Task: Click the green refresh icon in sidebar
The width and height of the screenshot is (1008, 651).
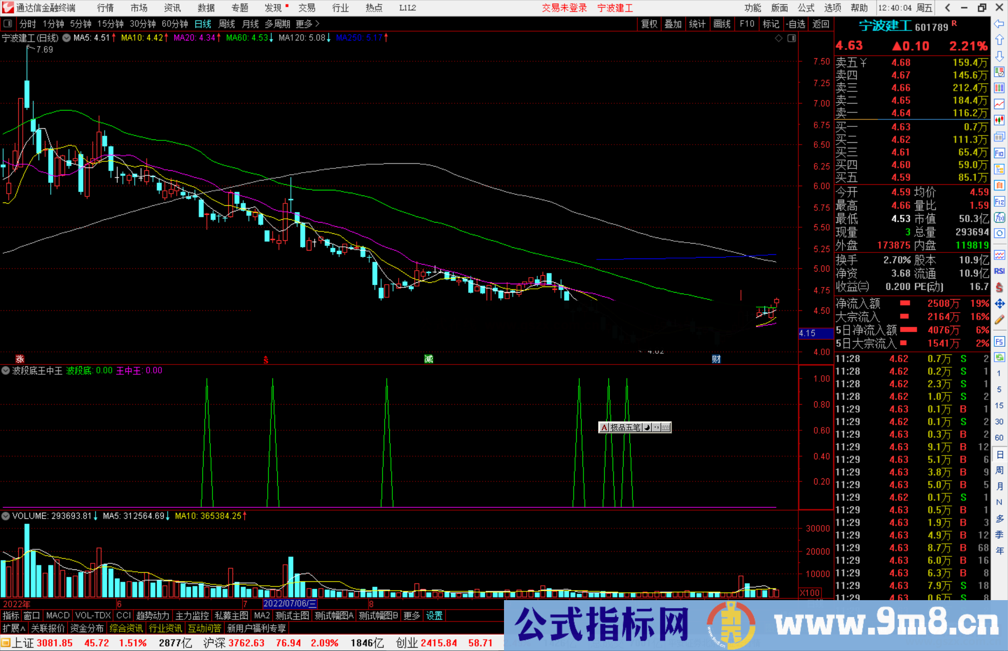Action: pos(999,357)
